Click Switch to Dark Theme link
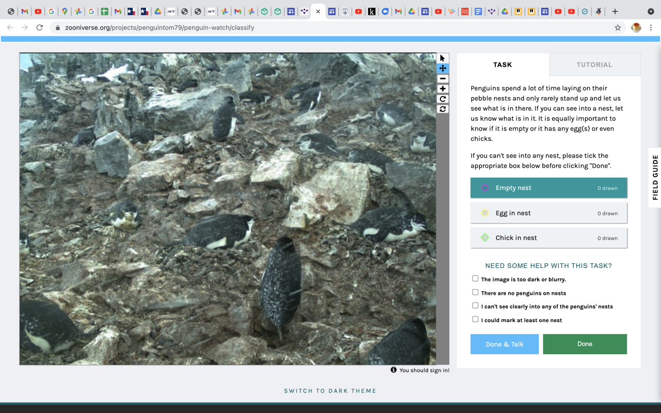Image resolution: width=661 pixels, height=413 pixels. 330,391
